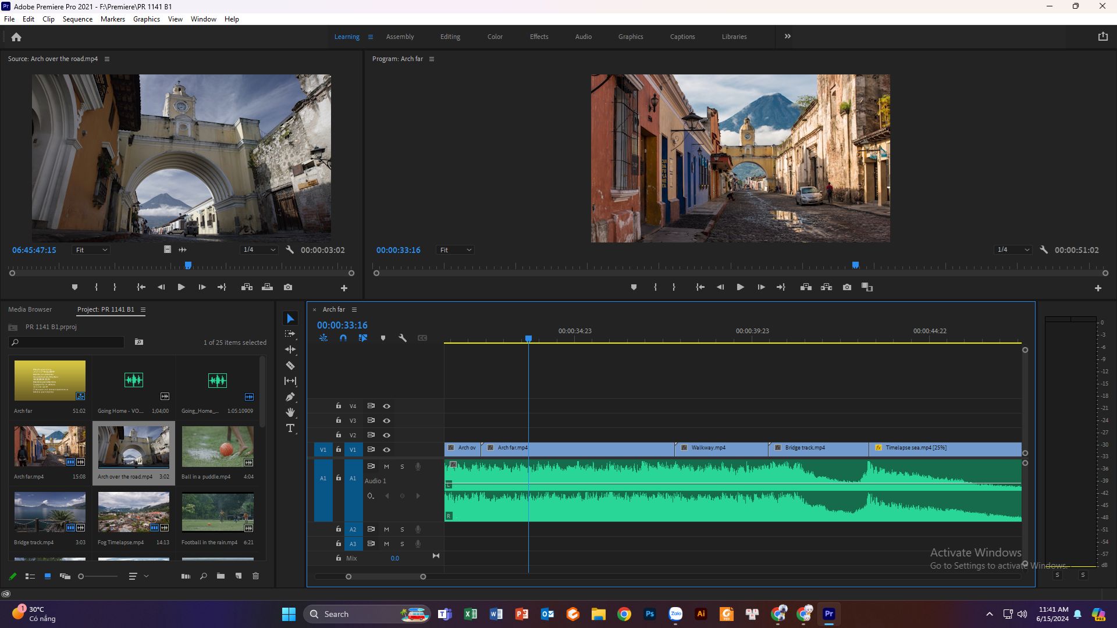Click Lift button in Program monitor
This screenshot has width=1117, height=628.
[x=806, y=287]
